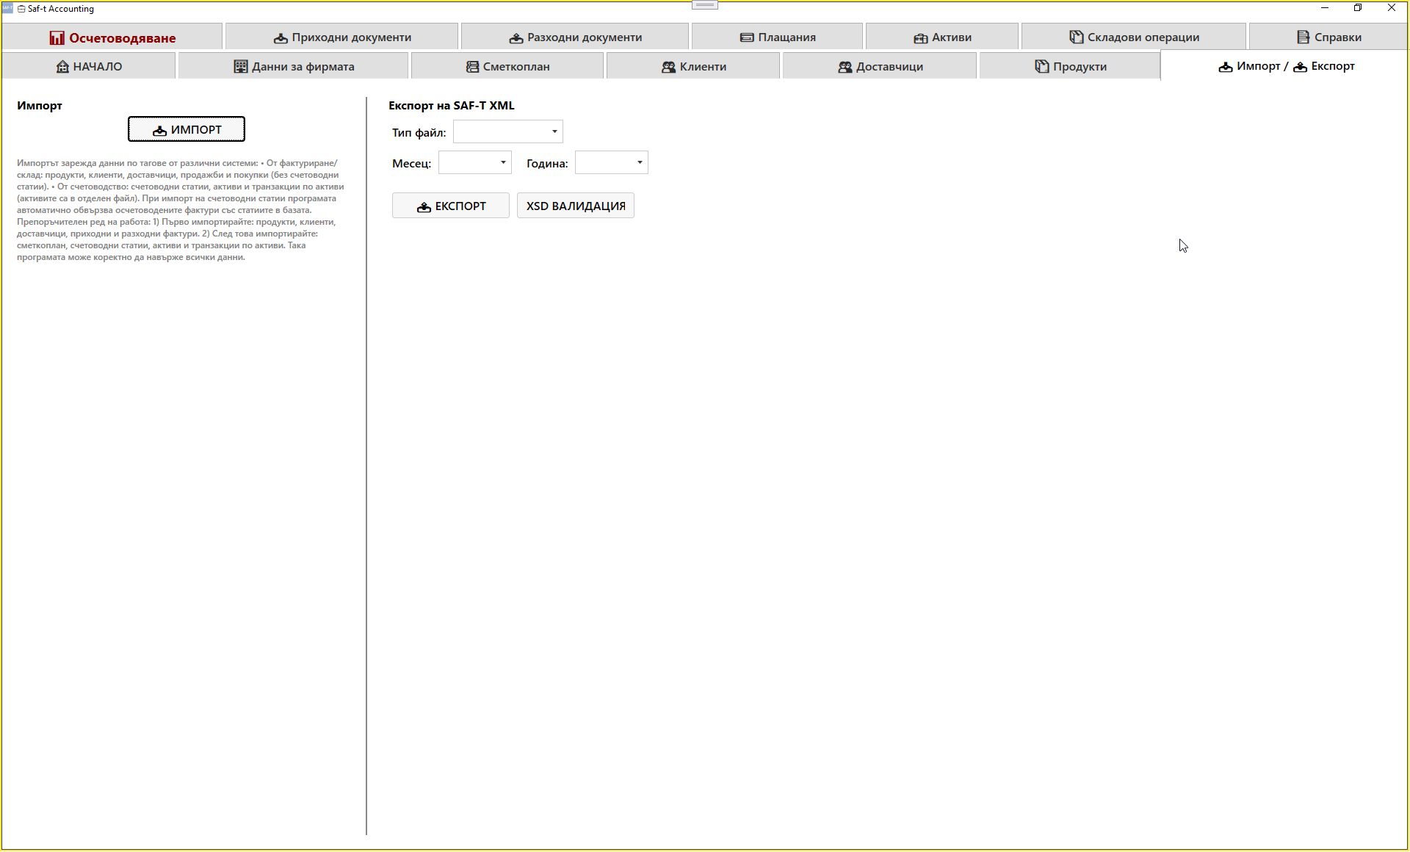Click the ИМПОРТ button
This screenshot has width=1410, height=852.
point(187,129)
